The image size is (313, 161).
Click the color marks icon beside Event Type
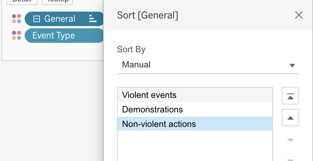[x=16, y=36]
